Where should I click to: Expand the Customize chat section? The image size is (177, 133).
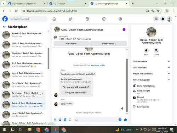tap(152, 61)
